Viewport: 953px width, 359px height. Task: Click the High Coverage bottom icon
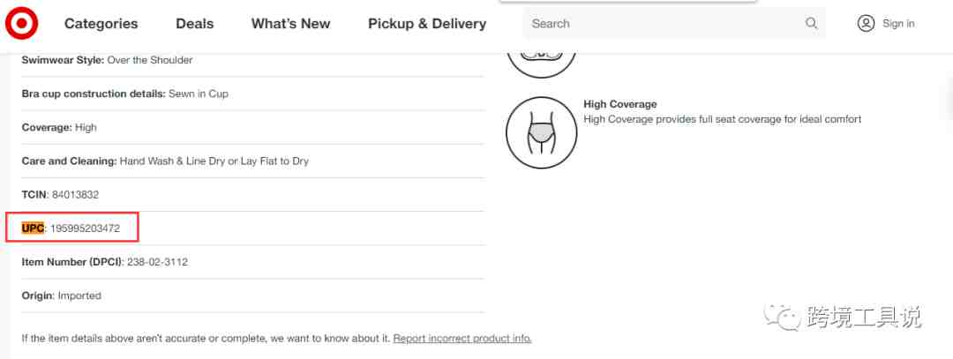pyautogui.click(x=541, y=132)
